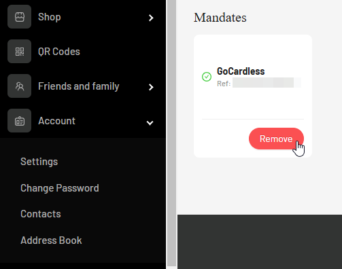Expand the Friends and family chevron
This screenshot has width=342, height=269.
151,87
